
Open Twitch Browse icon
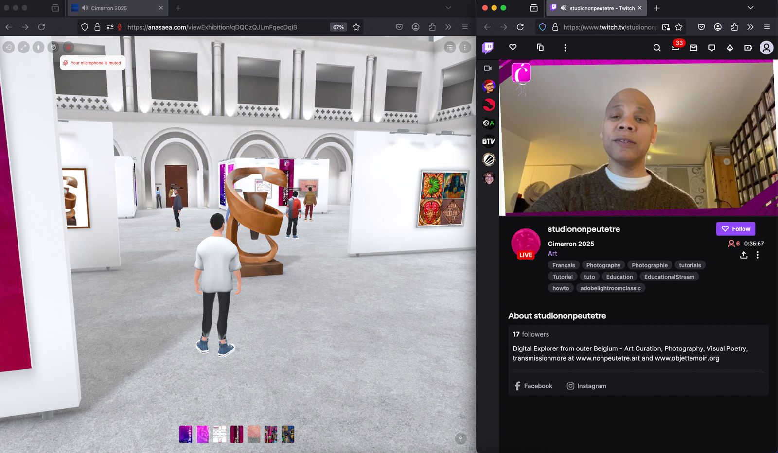click(540, 47)
